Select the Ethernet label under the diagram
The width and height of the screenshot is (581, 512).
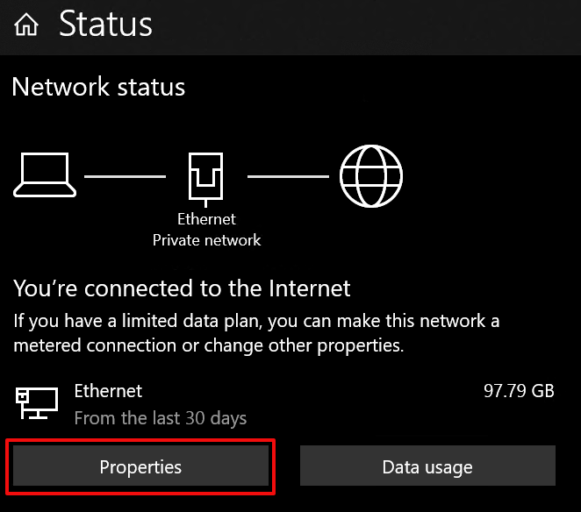206,219
